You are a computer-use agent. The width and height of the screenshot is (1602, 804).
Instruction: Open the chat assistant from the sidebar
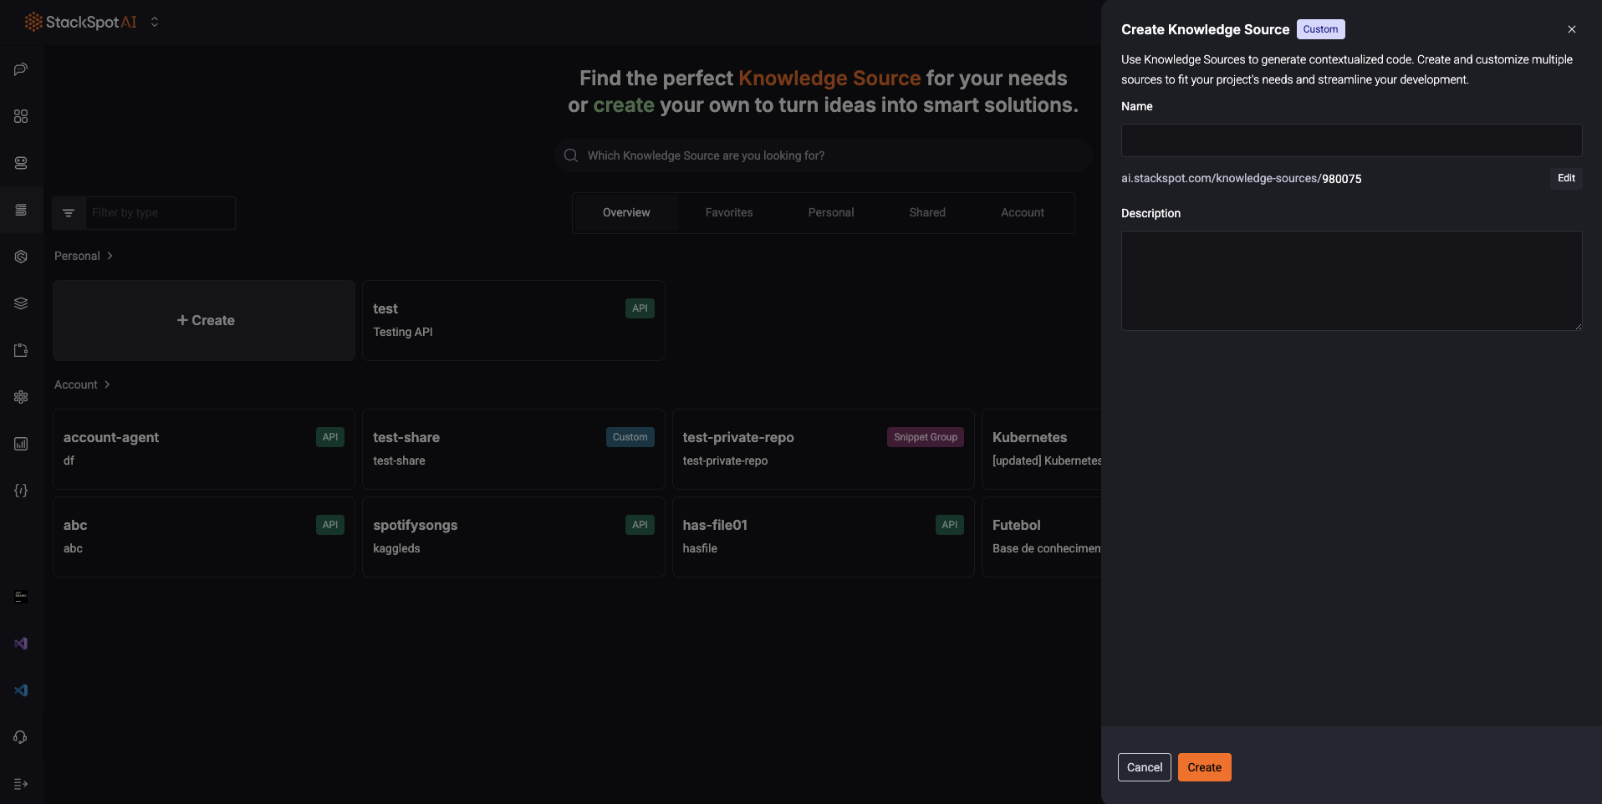tap(20, 69)
